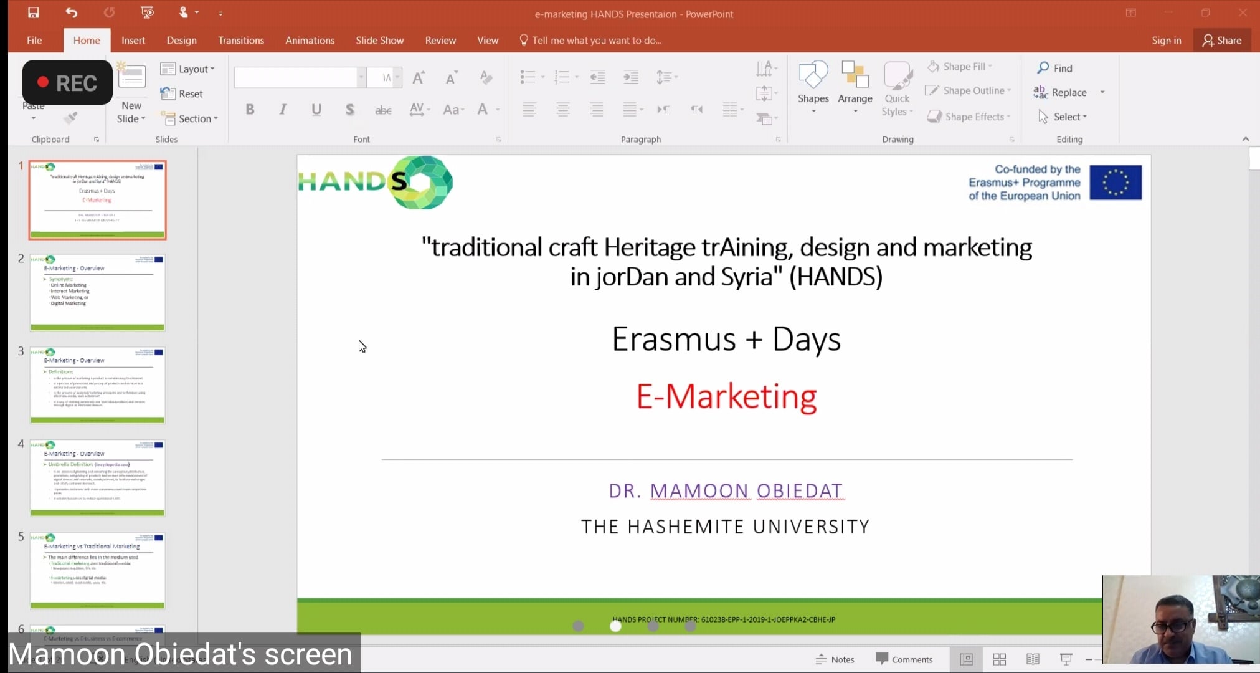Screen dimensions: 1260x673
Task: Open Align Text options
Action: [767, 93]
